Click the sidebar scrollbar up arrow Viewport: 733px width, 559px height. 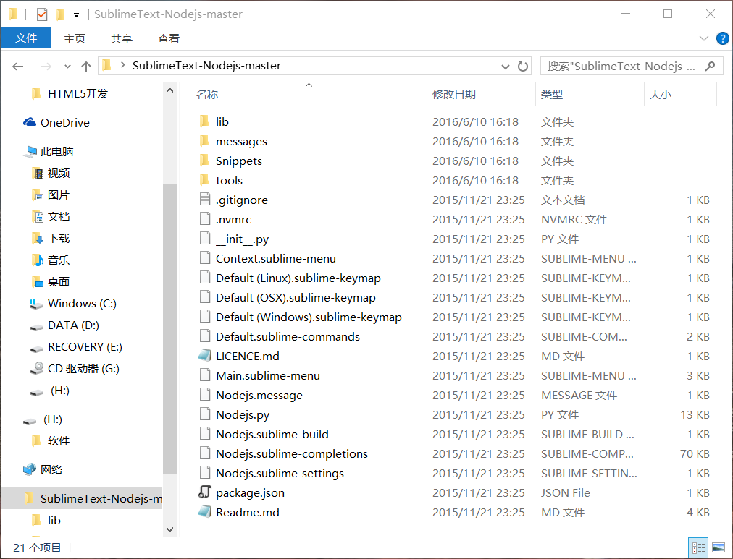(169, 90)
